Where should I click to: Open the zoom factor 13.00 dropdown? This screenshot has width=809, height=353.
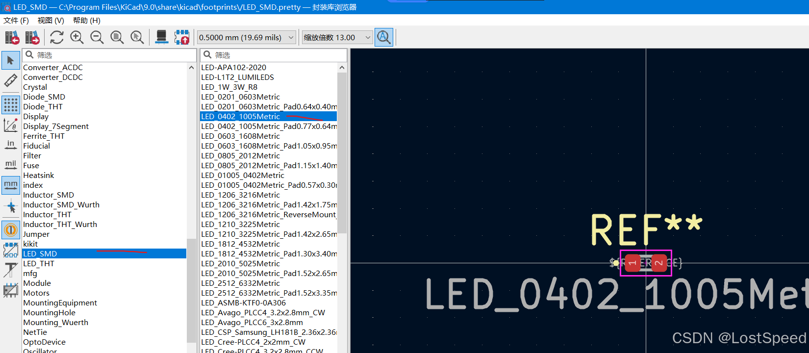click(337, 37)
